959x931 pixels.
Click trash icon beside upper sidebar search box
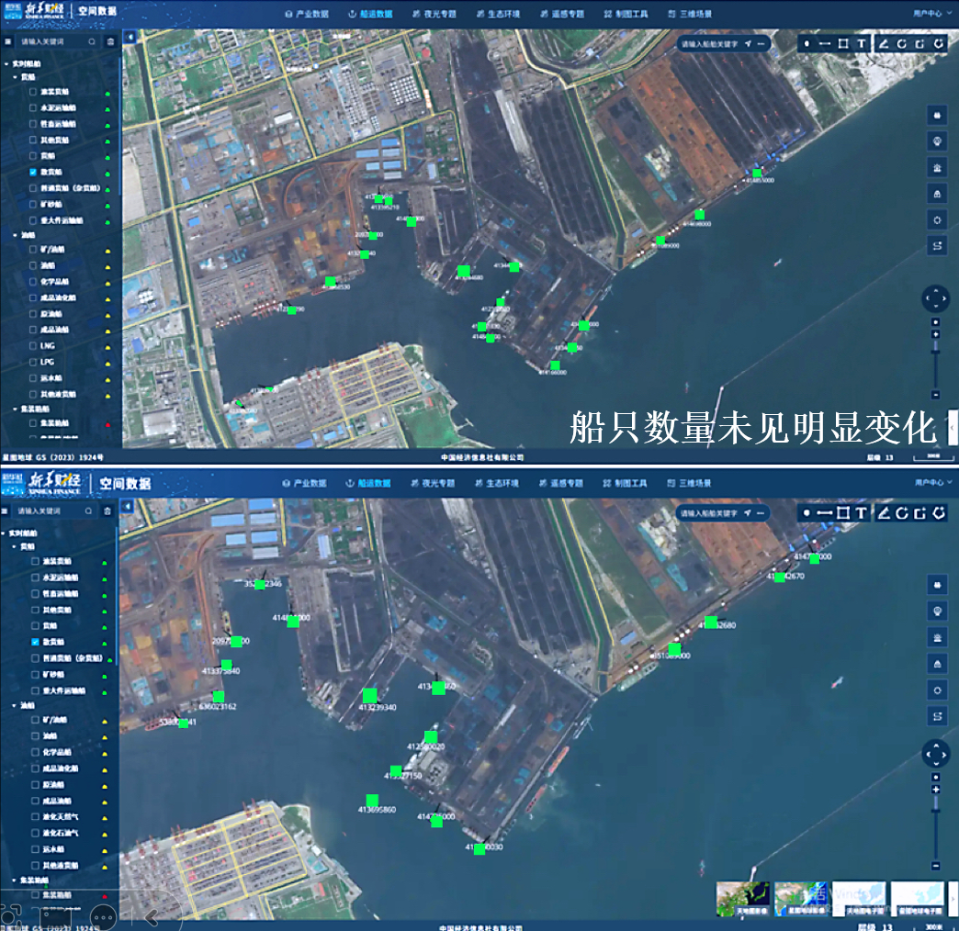pos(110,41)
